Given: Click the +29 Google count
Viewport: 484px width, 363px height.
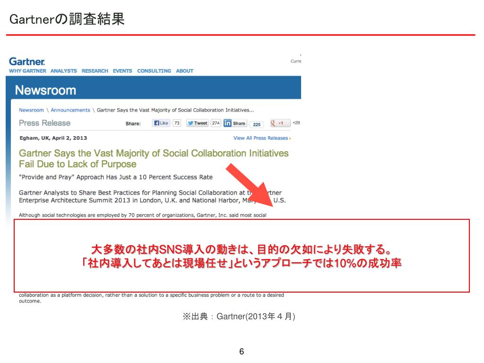Looking at the screenshot, I should pyautogui.click(x=296, y=123).
